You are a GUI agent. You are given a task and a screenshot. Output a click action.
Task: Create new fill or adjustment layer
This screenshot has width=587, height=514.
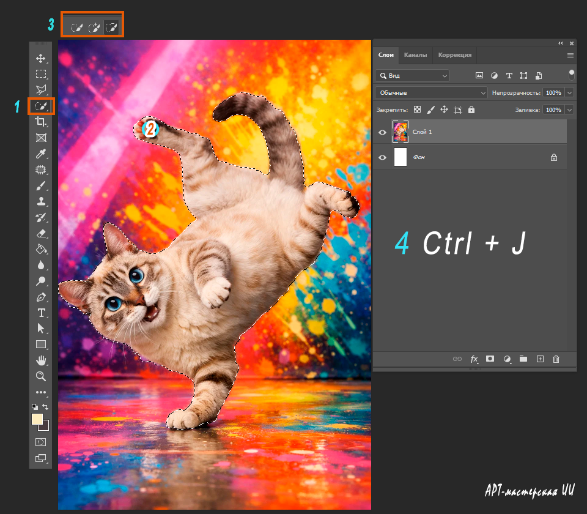click(507, 359)
